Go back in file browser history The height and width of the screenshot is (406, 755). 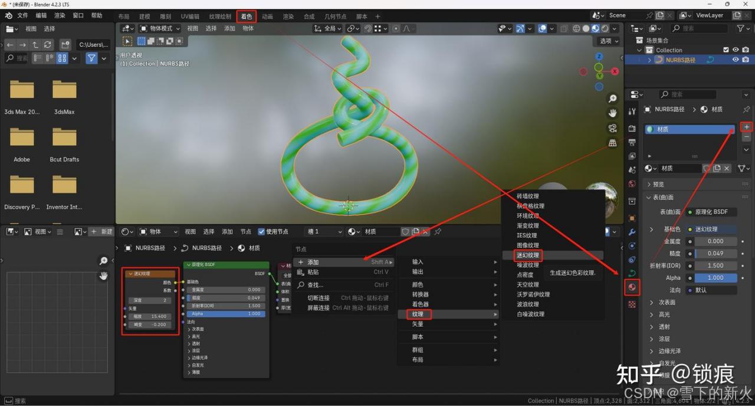[10, 44]
